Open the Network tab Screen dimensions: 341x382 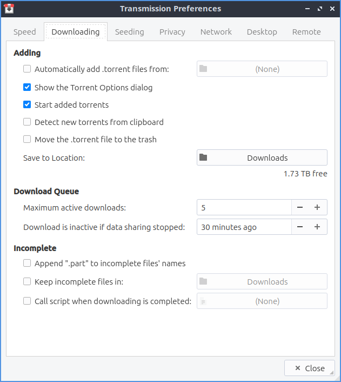tap(216, 32)
